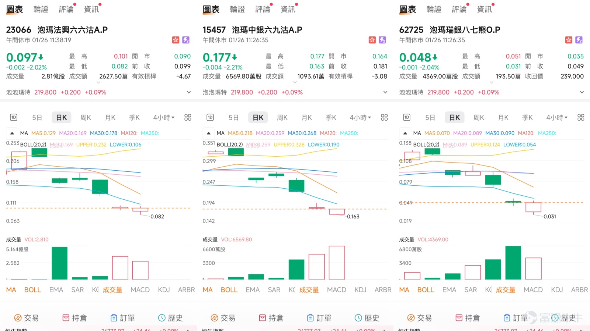This screenshot has width=590, height=331.
Task: Tap the 0.163 low price label on chart 15457
Action: (353, 217)
